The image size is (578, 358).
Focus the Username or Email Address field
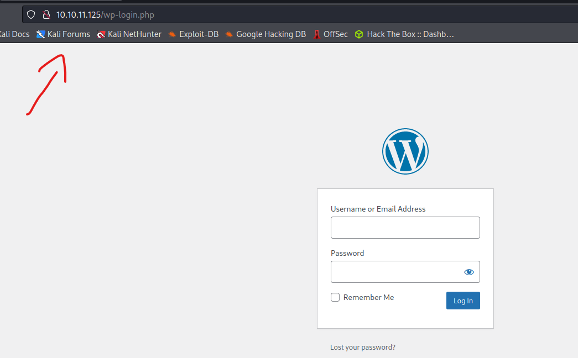405,228
